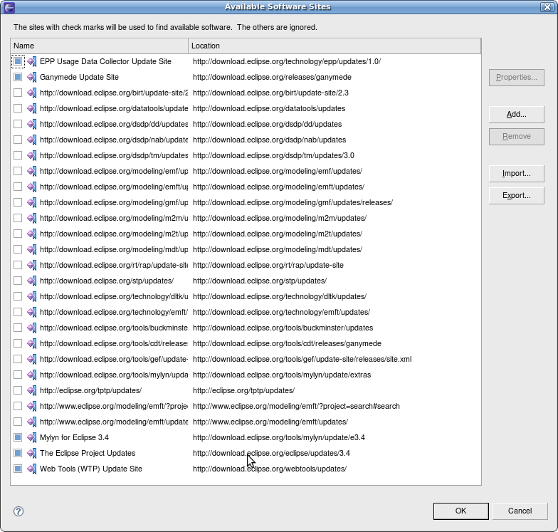This screenshot has height=532, width=558.
Task: Enable the technology/emft/updates site checkbox
Action: point(18,312)
